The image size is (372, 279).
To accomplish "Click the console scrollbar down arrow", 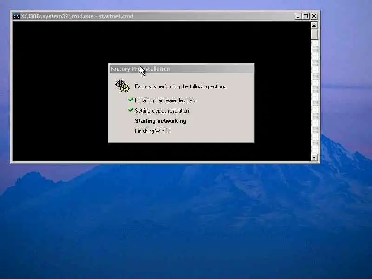I will coord(314,157).
